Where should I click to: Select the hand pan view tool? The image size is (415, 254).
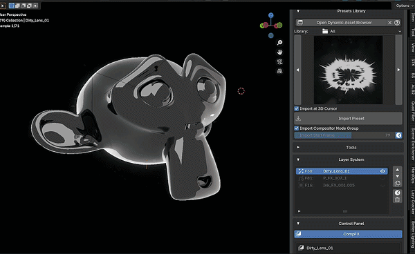279,52
